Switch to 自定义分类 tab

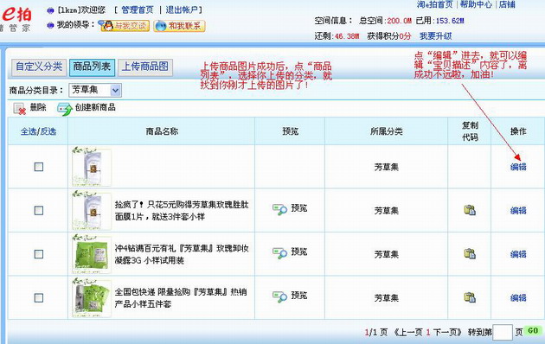click(x=39, y=67)
